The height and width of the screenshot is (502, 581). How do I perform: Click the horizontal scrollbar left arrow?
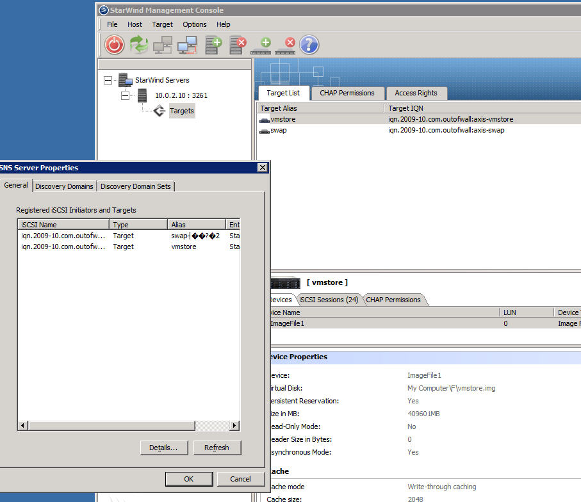(x=22, y=425)
